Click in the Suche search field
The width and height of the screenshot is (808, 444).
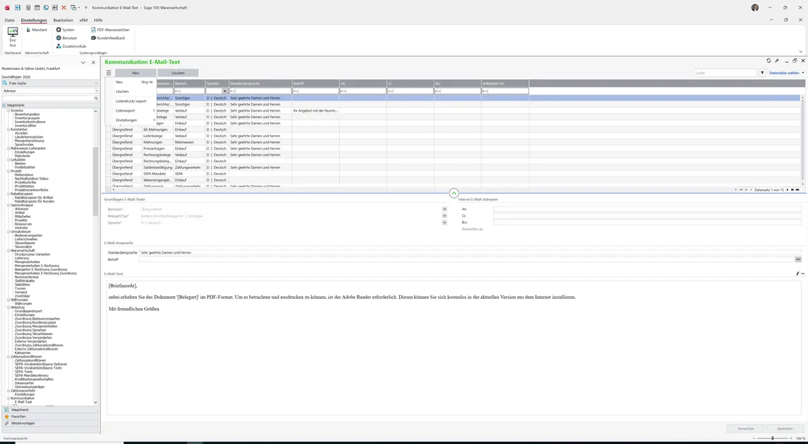tap(725, 73)
